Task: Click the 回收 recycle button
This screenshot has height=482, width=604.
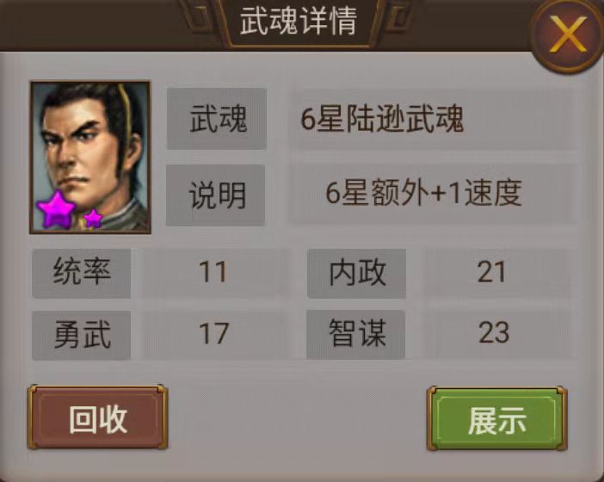Action: click(x=97, y=417)
